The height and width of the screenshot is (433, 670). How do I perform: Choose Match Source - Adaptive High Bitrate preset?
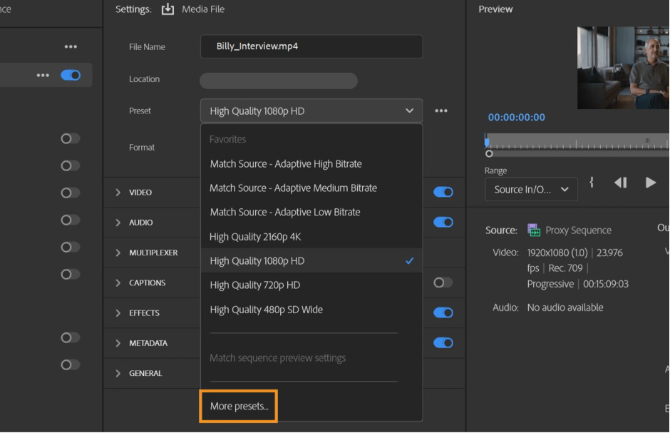(x=311, y=163)
